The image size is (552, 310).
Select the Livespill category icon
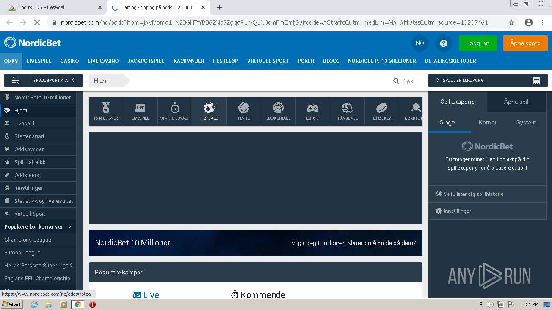click(140, 112)
